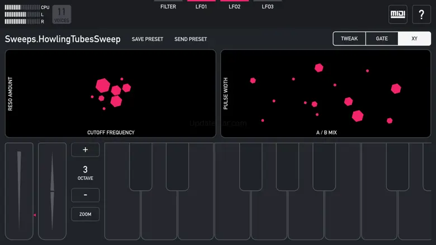Tap inside the Pulse Width A/B Mix pad
Viewport: 436px width, 245px height.
pyautogui.click(x=326, y=94)
